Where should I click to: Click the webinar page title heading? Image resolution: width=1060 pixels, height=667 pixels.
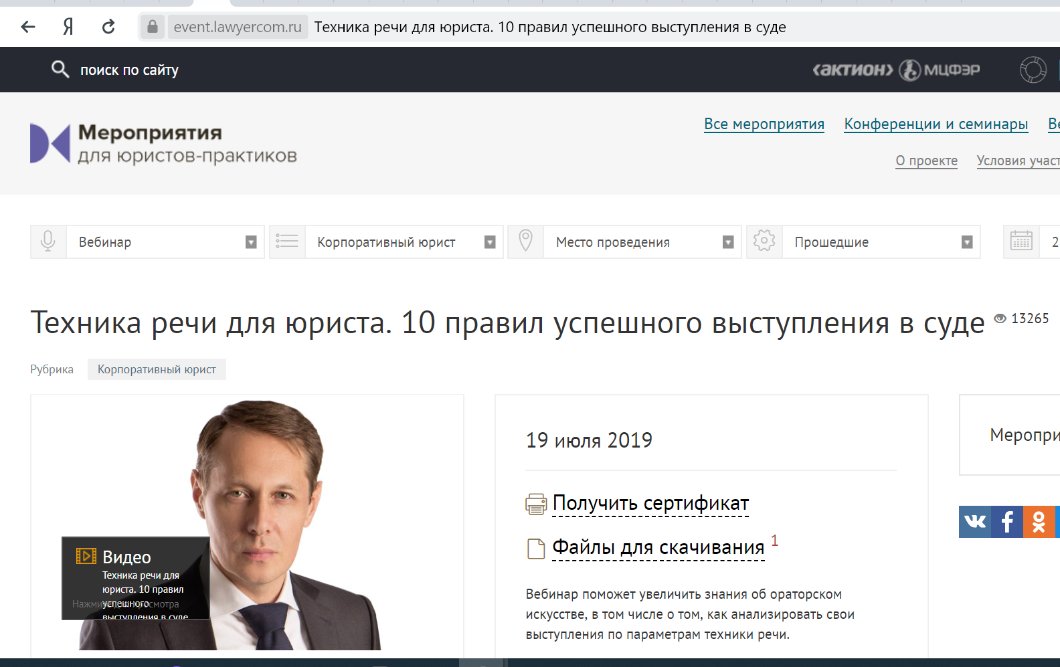click(x=508, y=323)
